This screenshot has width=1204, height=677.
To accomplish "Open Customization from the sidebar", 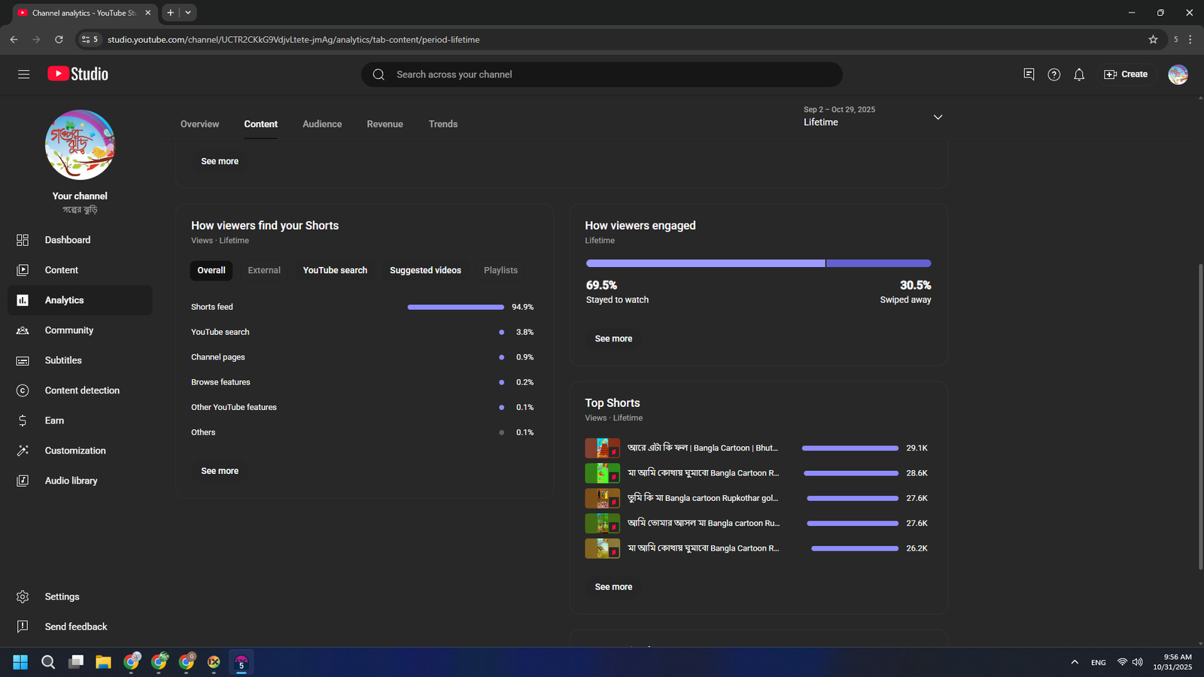I will [x=75, y=451].
